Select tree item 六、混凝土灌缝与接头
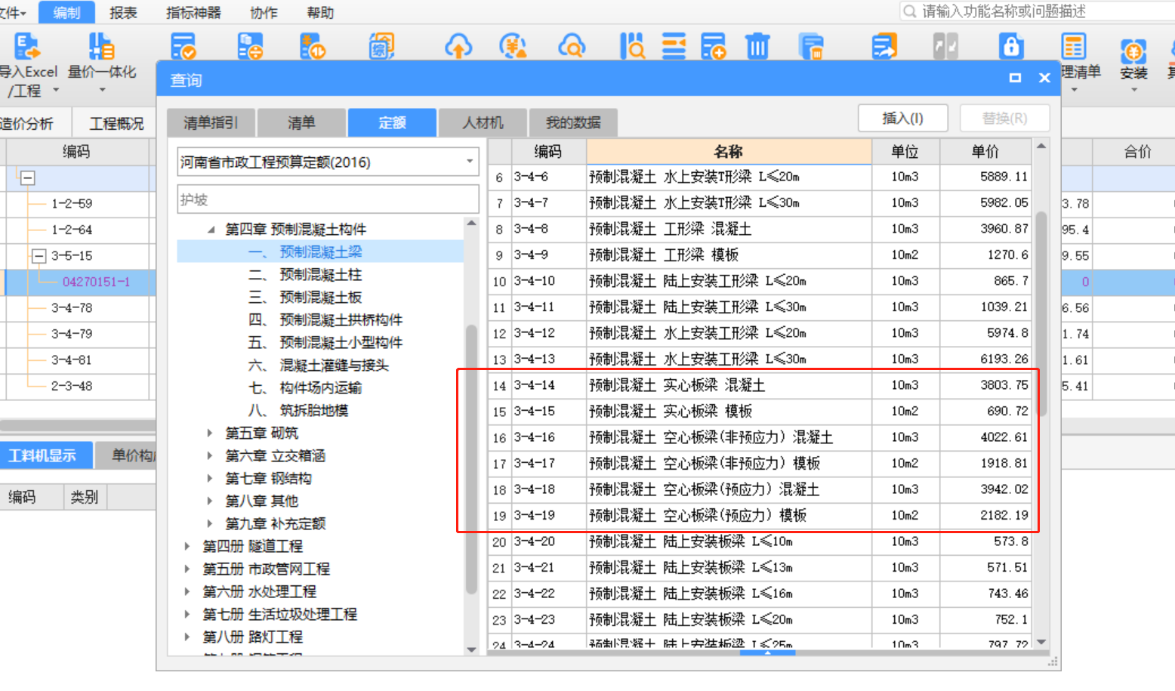The height and width of the screenshot is (691, 1175). point(319,365)
